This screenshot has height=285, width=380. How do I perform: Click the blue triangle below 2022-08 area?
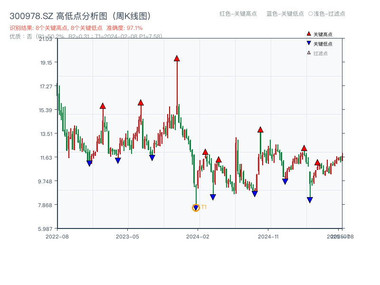(90, 163)
